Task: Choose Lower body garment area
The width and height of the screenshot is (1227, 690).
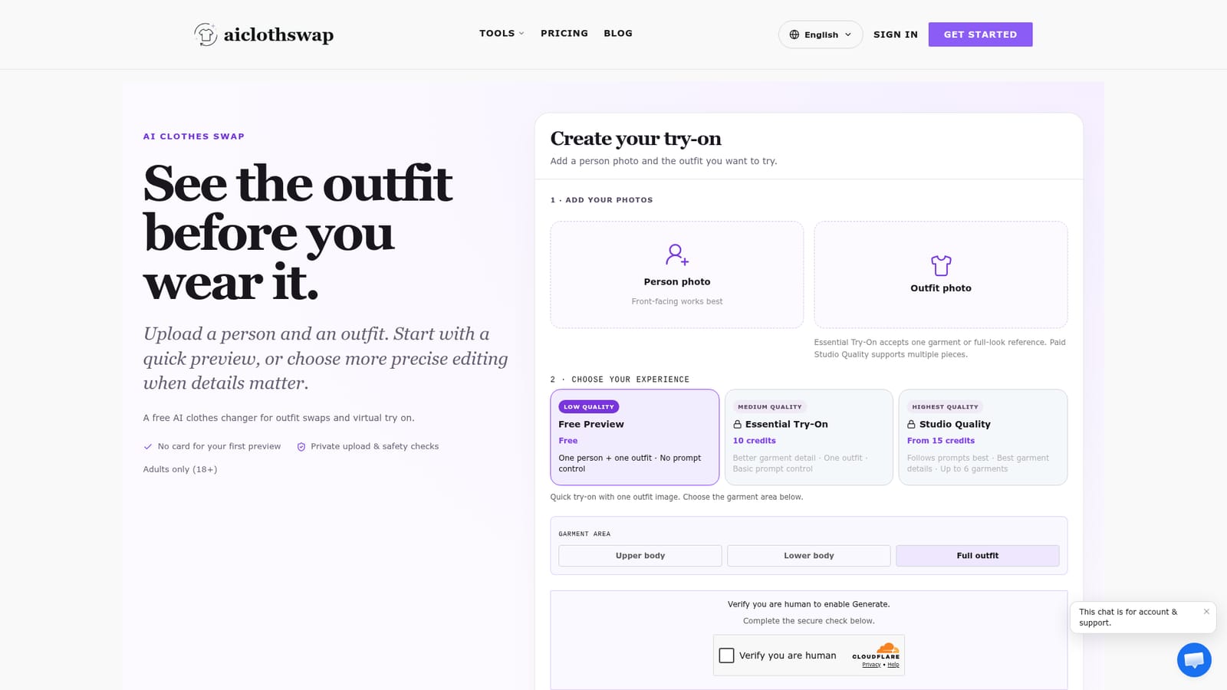Action: [x=809, y=556]
